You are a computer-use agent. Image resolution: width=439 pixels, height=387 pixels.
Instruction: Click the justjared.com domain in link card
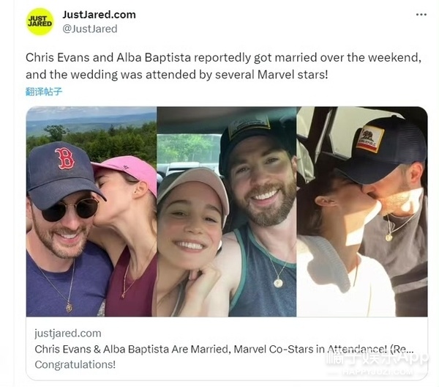[68, 333]
